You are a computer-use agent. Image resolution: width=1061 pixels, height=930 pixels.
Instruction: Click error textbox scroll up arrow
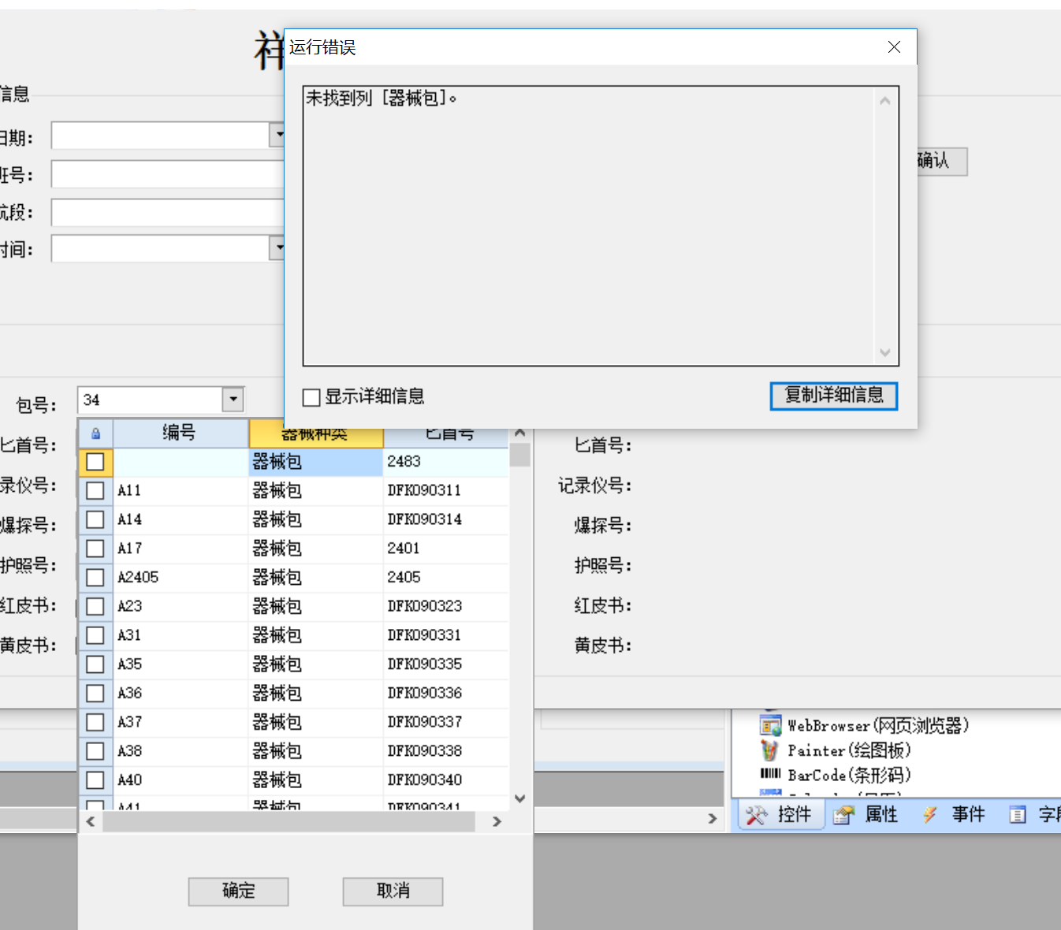(x=885, y=101)
